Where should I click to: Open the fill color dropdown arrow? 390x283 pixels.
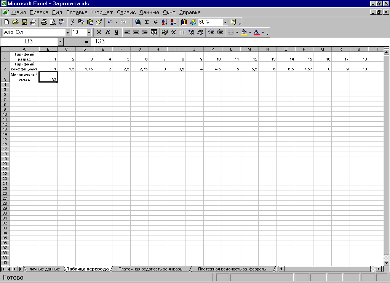click(250, 32)
